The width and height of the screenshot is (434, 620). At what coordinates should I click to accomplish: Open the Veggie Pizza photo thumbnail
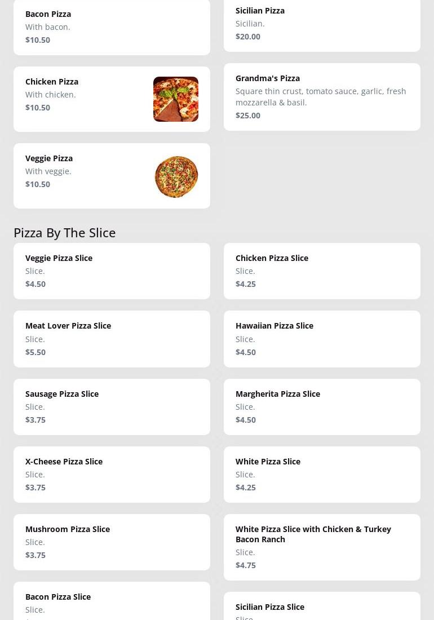click(176, 176)
